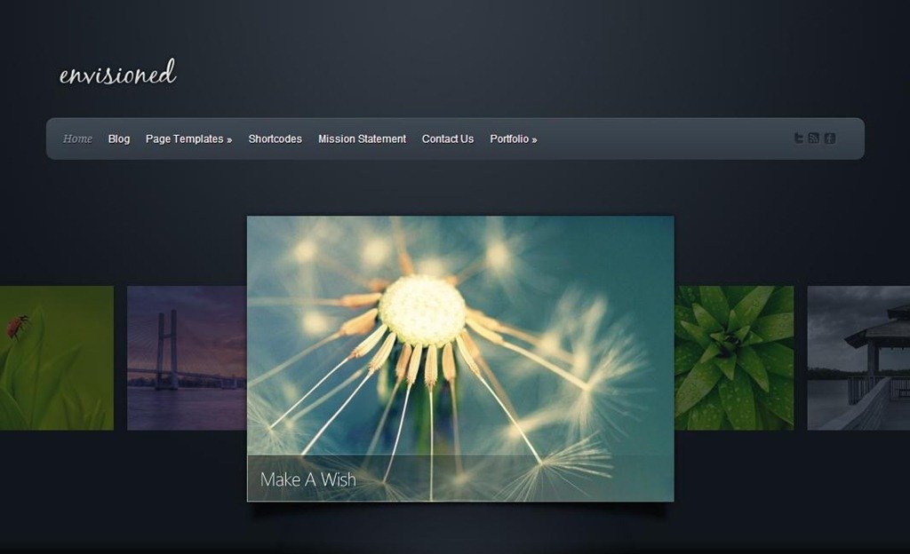
Task: Expand the Page Templates menu
Action: tap(188, 139)
